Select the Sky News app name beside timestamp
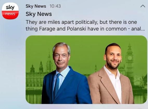148x109 pixels. [36, 6]
